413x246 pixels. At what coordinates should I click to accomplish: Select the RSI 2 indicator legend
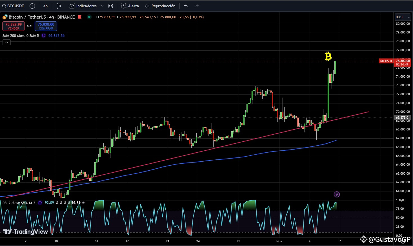[19, 203]
